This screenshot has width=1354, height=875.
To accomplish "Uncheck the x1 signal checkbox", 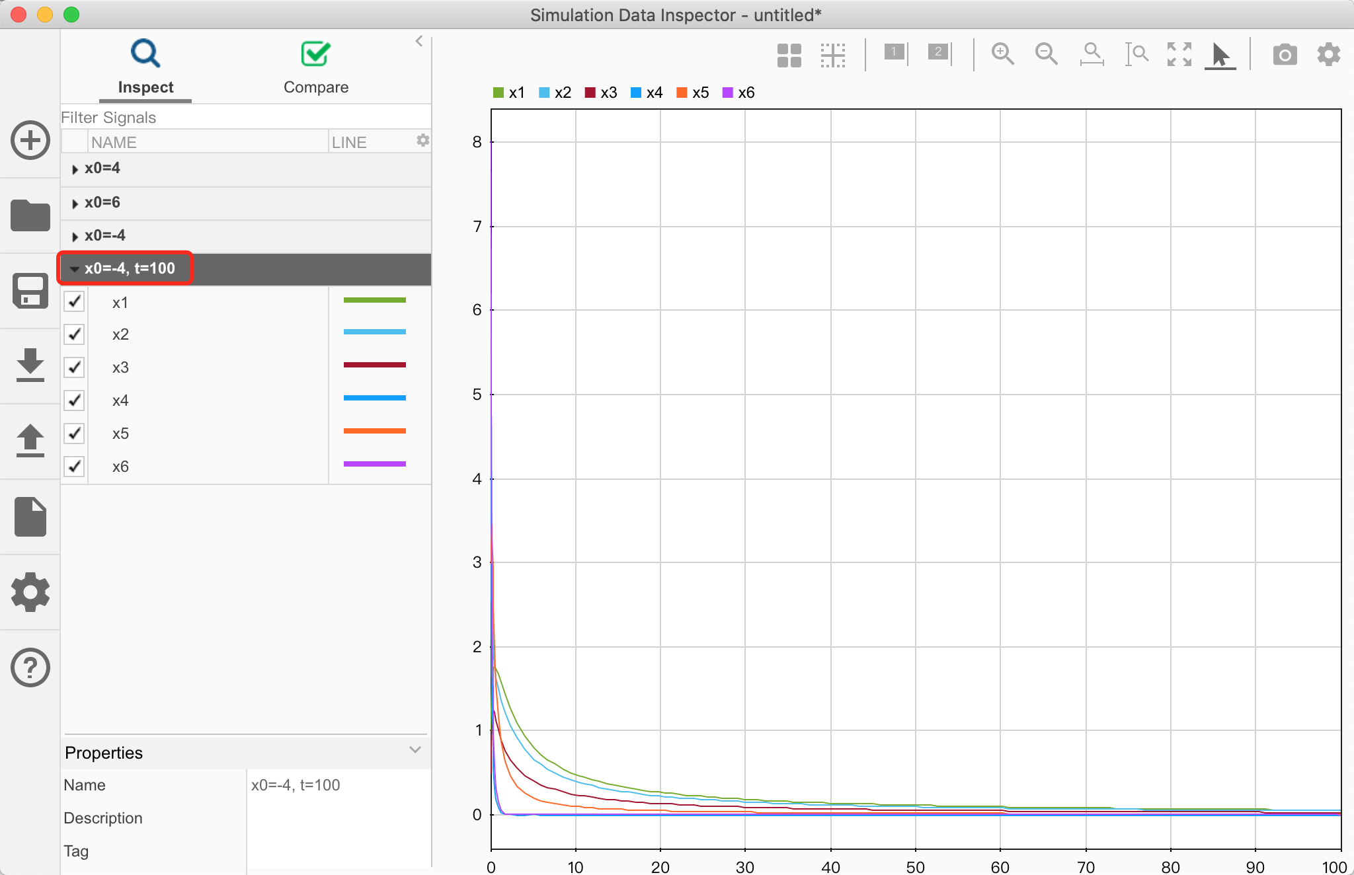I will pyautogui.click(x=74, y=301).
